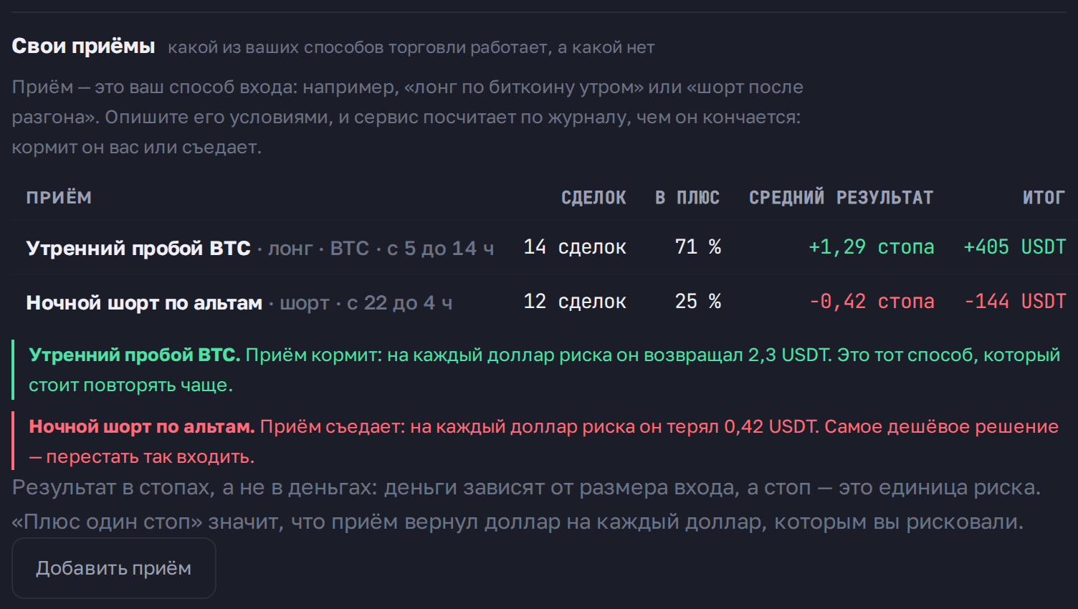Click the +405 USDT total value
The width and height of the screenshot is (1078, 609).
[1014, 247]
